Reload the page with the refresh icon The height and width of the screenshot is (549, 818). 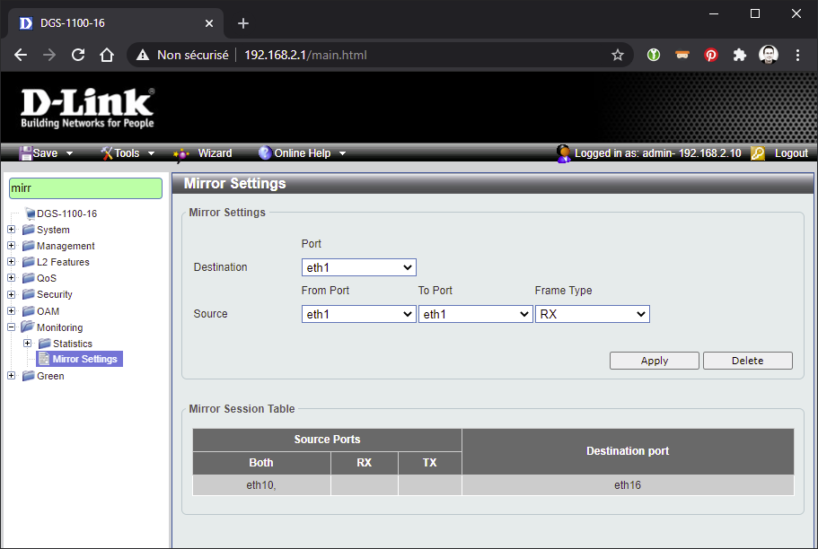78,55
